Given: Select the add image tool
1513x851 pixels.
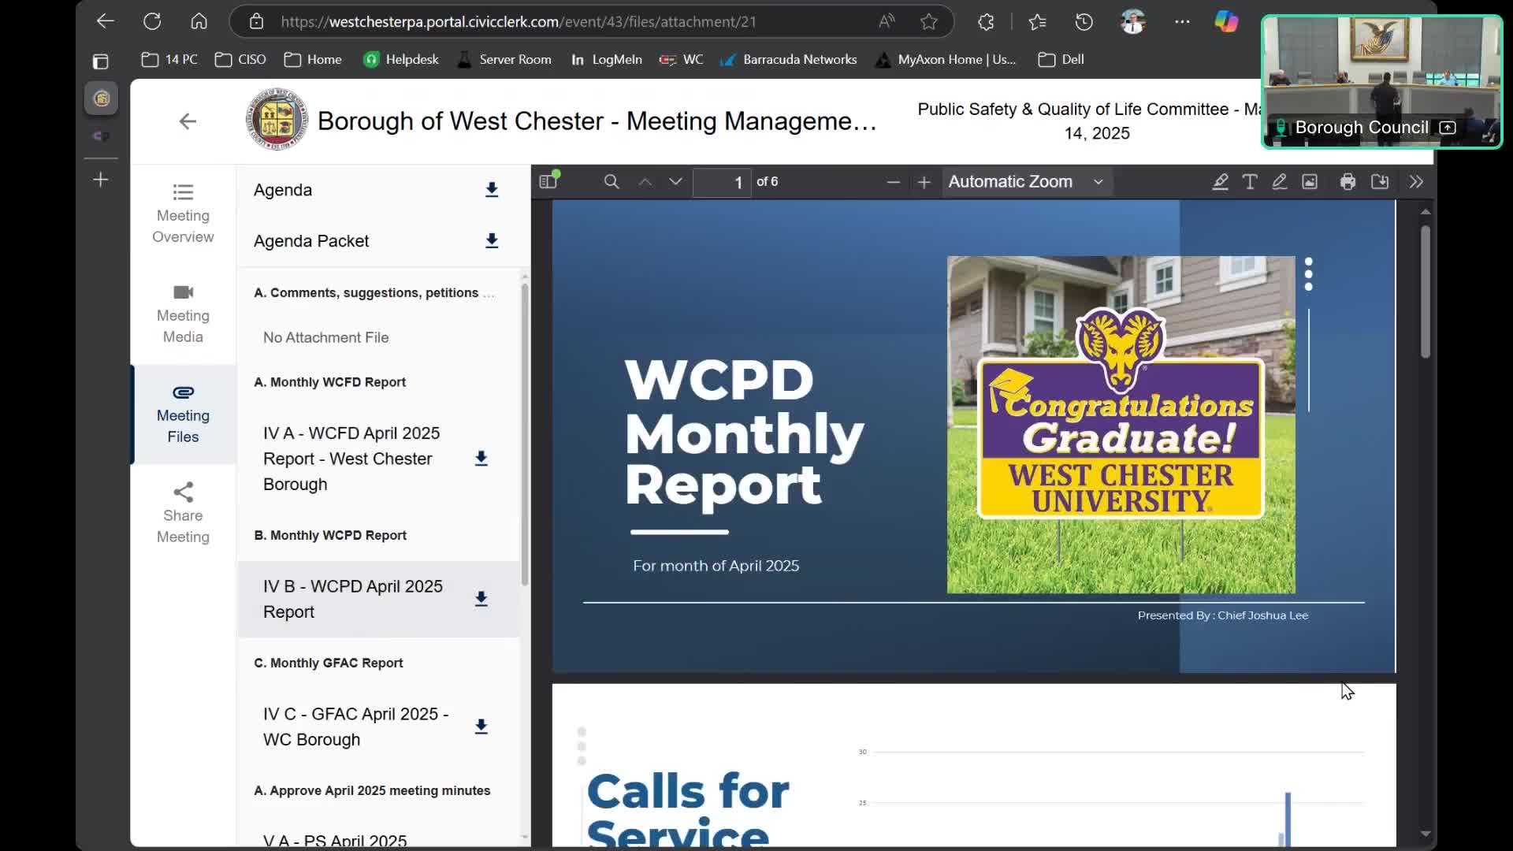Looking at the screenshot, I should (1310, 182).
